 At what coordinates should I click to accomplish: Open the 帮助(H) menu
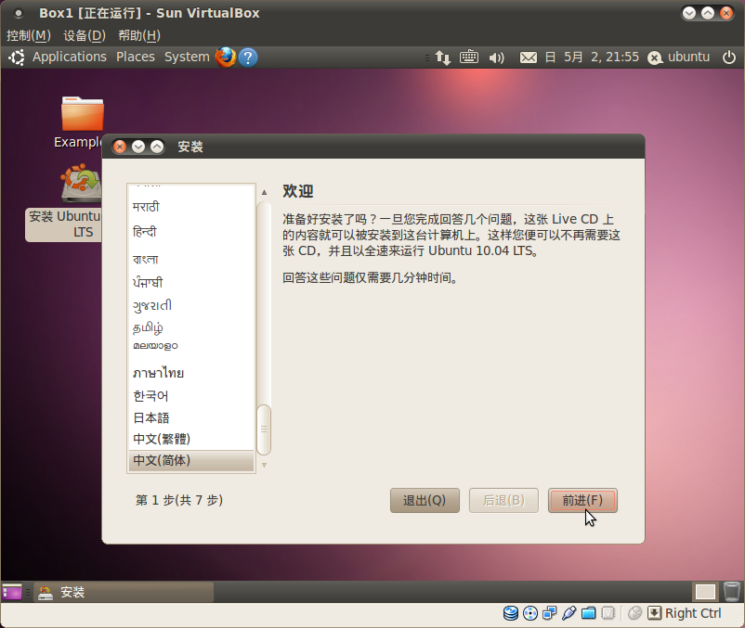pos(139,35)
